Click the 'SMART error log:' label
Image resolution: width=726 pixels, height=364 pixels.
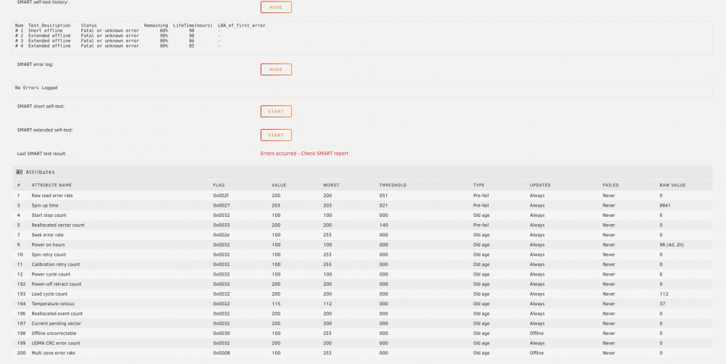click(x=35, y=65)
